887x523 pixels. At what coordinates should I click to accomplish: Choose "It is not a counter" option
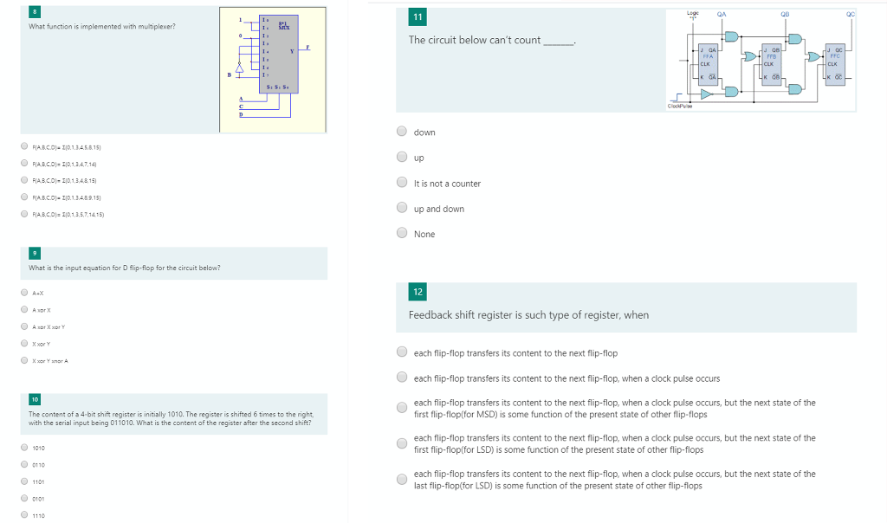[402, 181]
